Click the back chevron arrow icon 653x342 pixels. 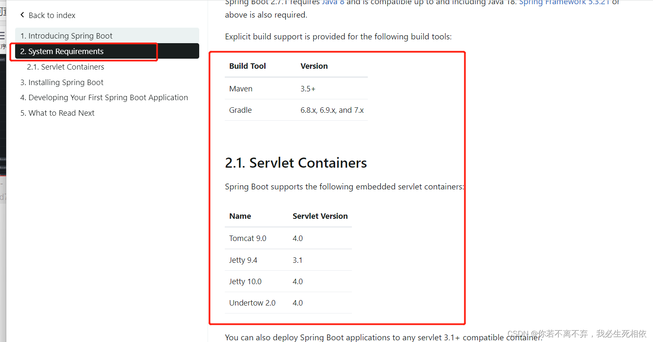[22, 15]
